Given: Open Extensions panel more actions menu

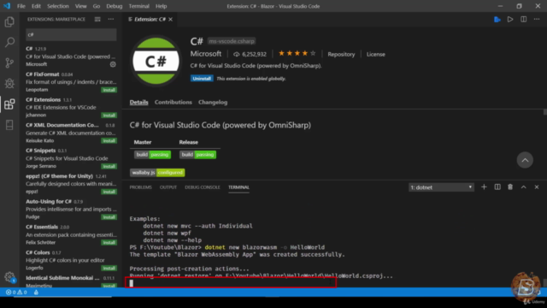Looking at the screenshot, I should [x=111, y=19].
